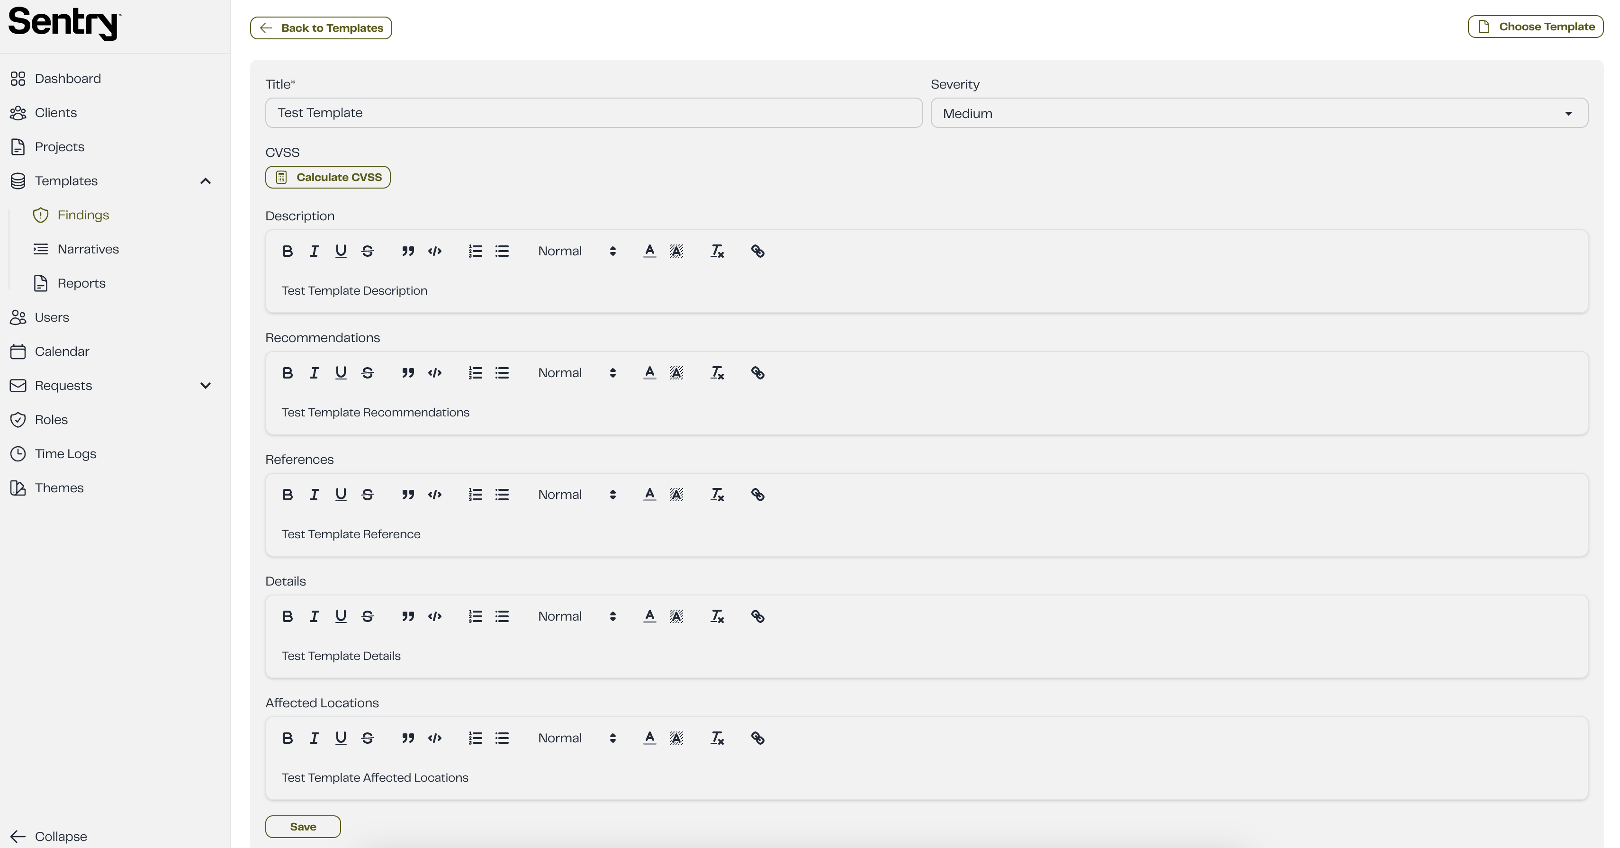Open text color picker in Details editor
This screenshot has width=1620, height=848.
tap(649, 616)
